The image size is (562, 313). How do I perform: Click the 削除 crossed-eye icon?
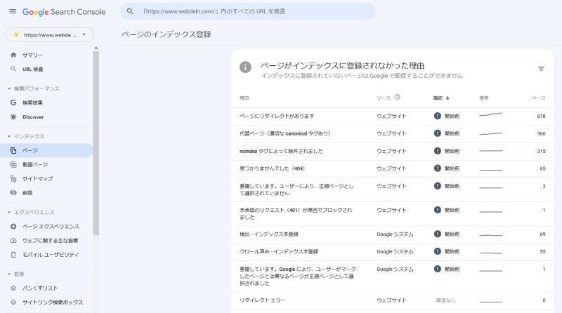coord(13,193)
